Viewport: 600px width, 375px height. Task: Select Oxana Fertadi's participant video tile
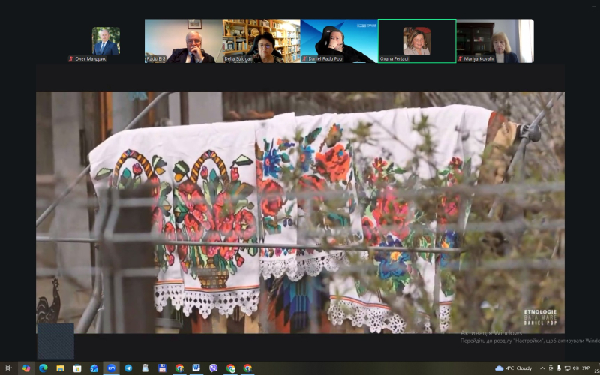(x=417, y=40)
